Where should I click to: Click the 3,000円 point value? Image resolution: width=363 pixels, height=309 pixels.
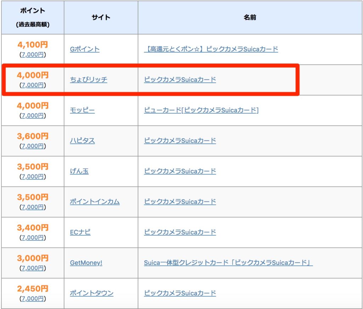33,258
